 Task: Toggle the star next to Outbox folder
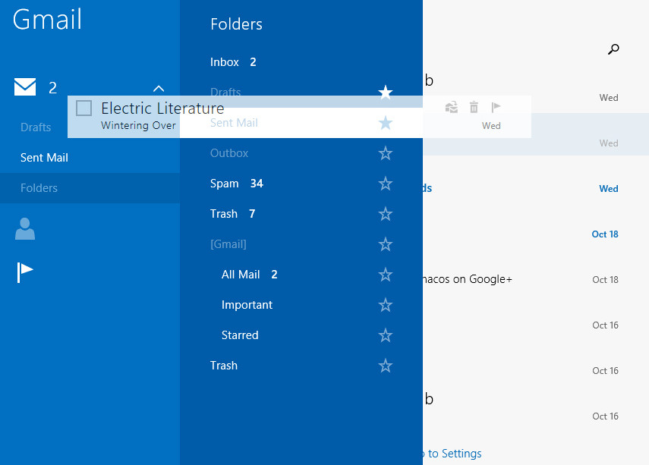386,153
